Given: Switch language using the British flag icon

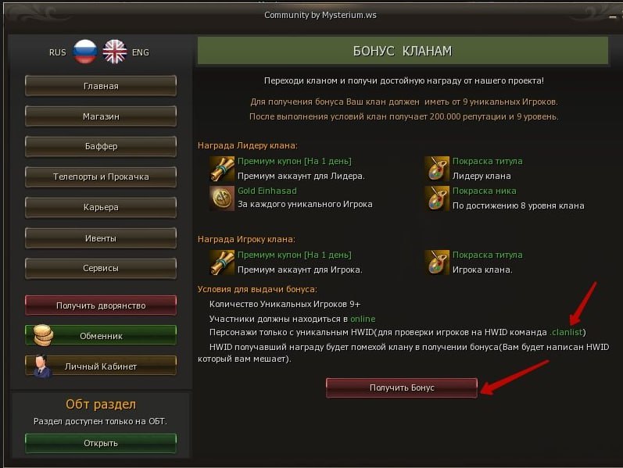Looking at the screenshot, I should [115, 52].
